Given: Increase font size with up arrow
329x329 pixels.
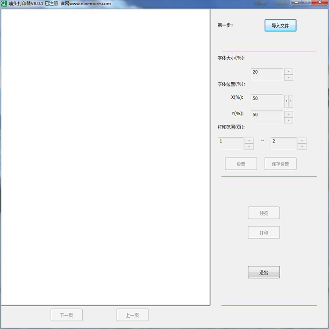Looking at the screenshot, I should (289, 71).
